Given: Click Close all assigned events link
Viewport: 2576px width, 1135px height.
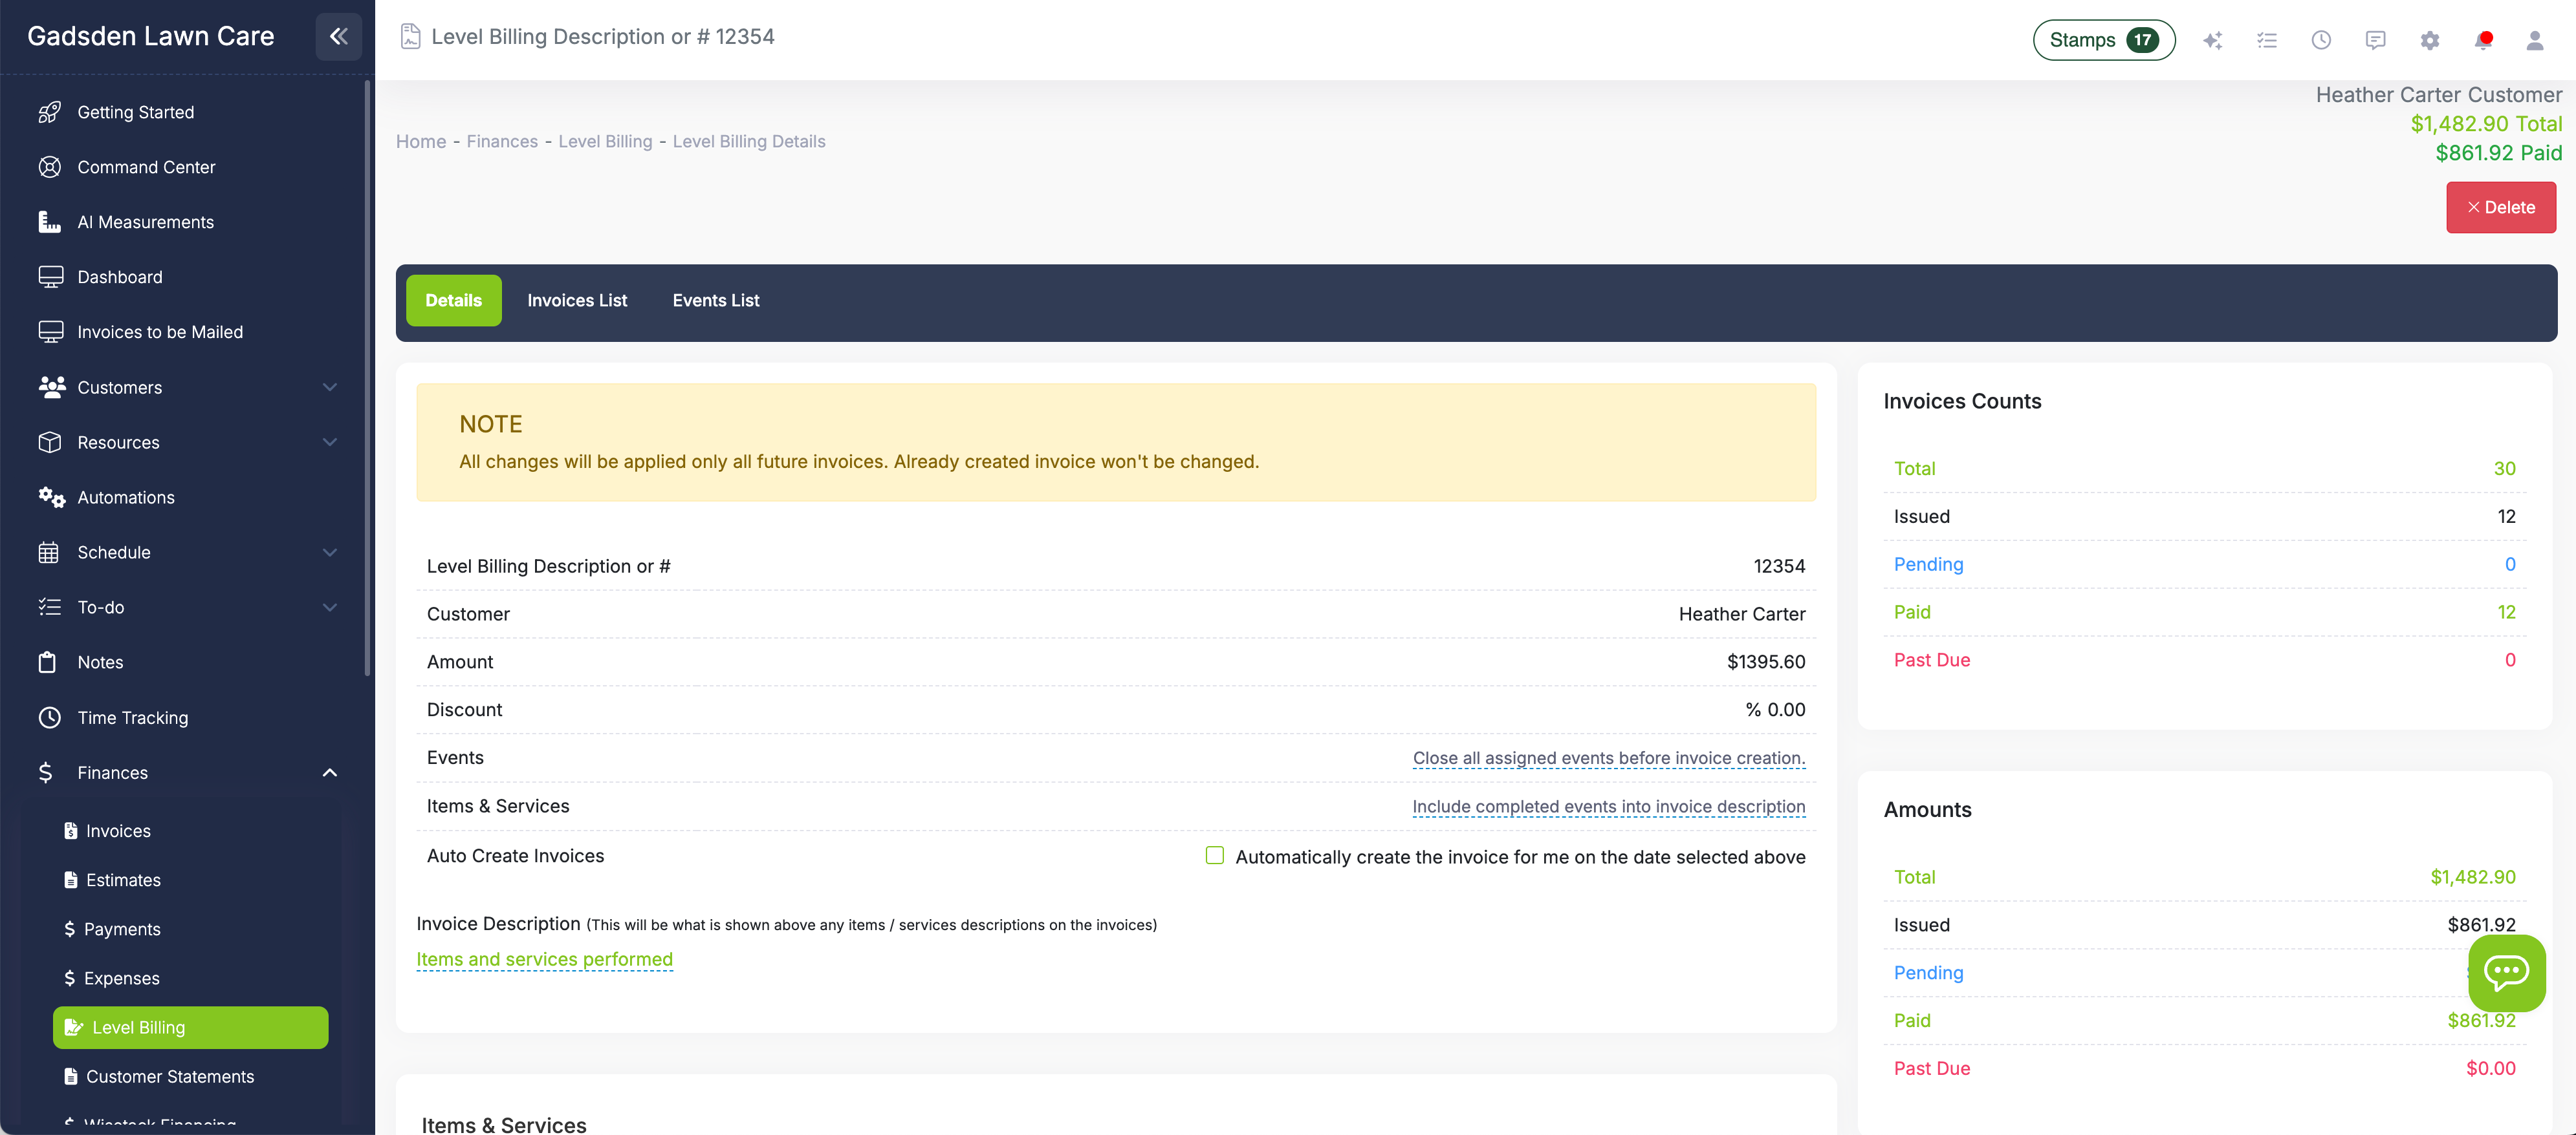Looking at the screenshot, I should coord(1608,758).
